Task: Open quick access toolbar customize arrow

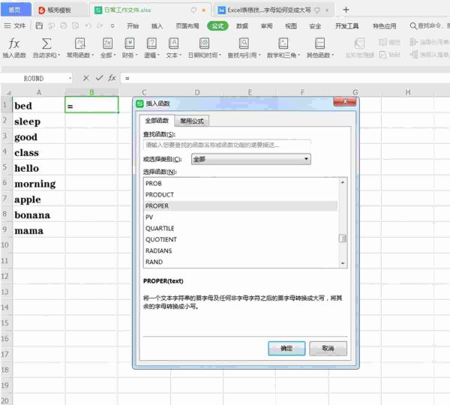Action: (x=112, y=25)
